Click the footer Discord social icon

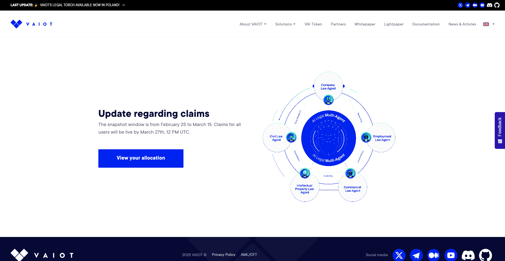[x=468, y=255]
